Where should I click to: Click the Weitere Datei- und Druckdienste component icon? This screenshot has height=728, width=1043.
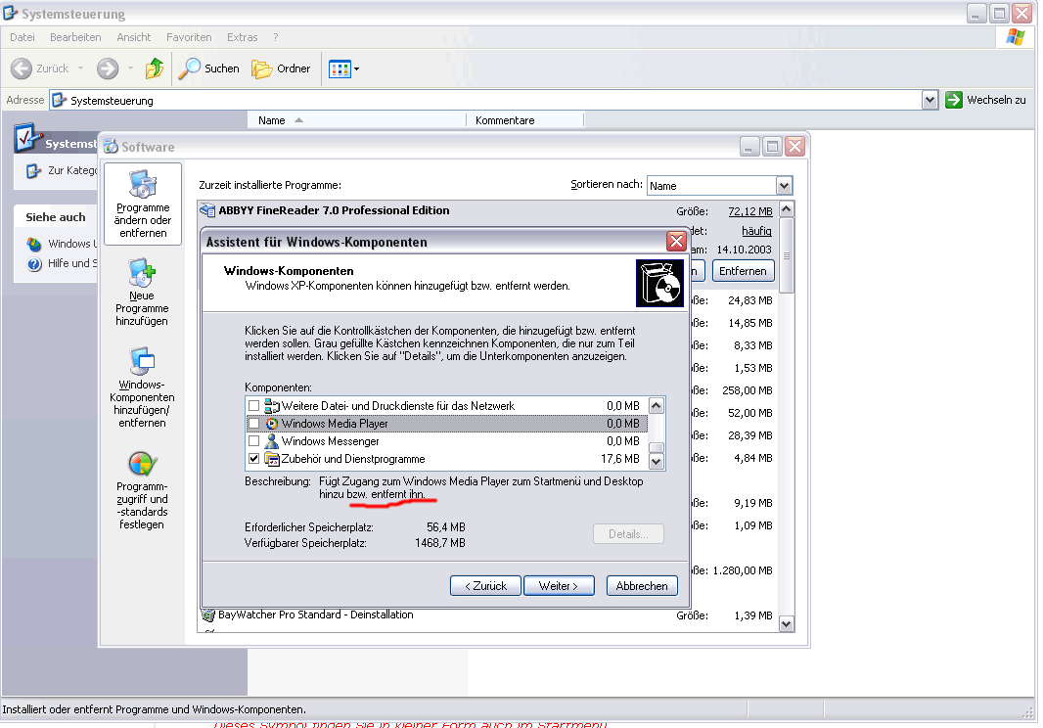coord(271,406)
